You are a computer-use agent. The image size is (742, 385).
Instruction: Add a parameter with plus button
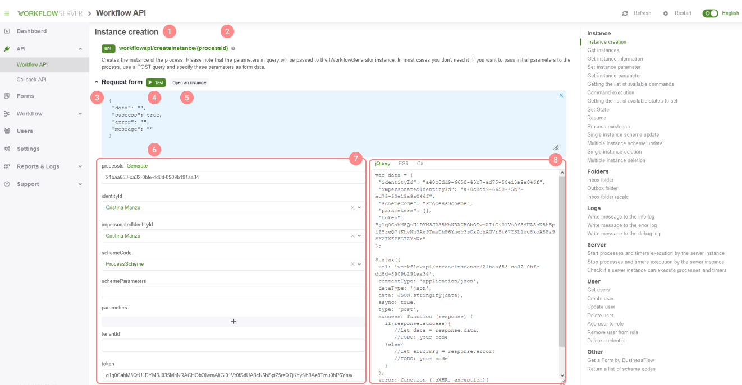coord(233,322)
